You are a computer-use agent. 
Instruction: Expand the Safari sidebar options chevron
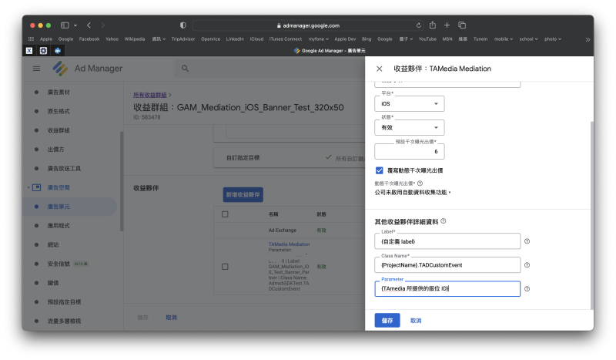point(75,25)
